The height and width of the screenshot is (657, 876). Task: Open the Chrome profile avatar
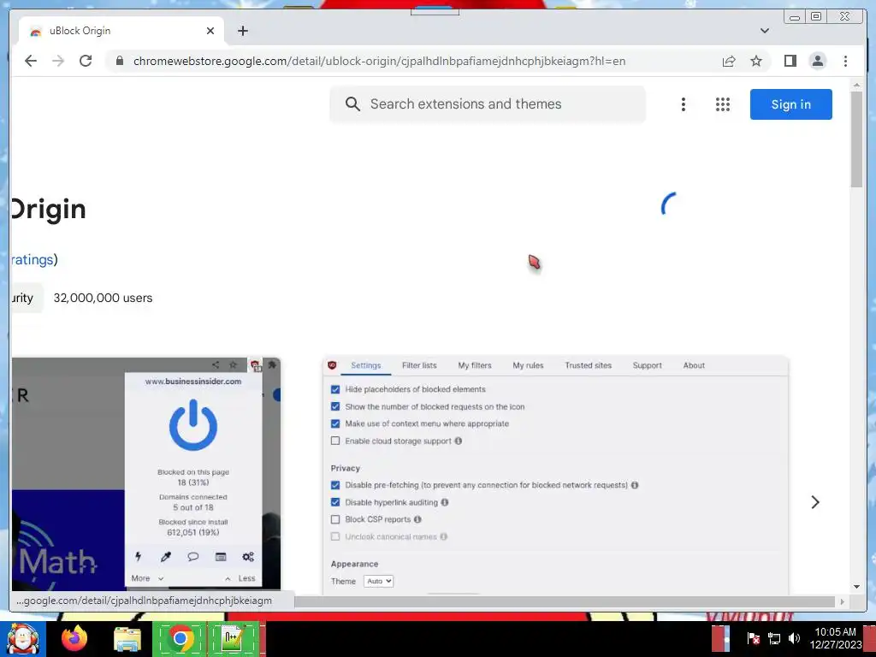[817, 61]
